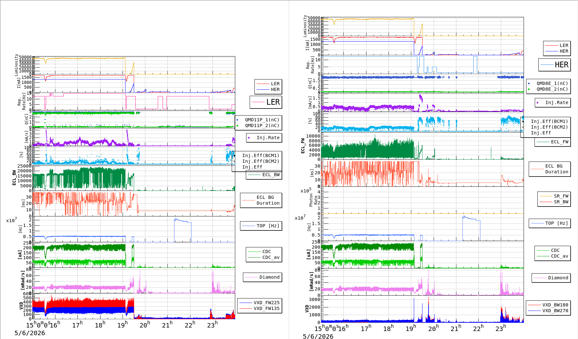Click the Inj.Eff(BCM2) label in HER panel
Image resolution: width=578 pixels, height=339 pixels.
coord(549,127)
